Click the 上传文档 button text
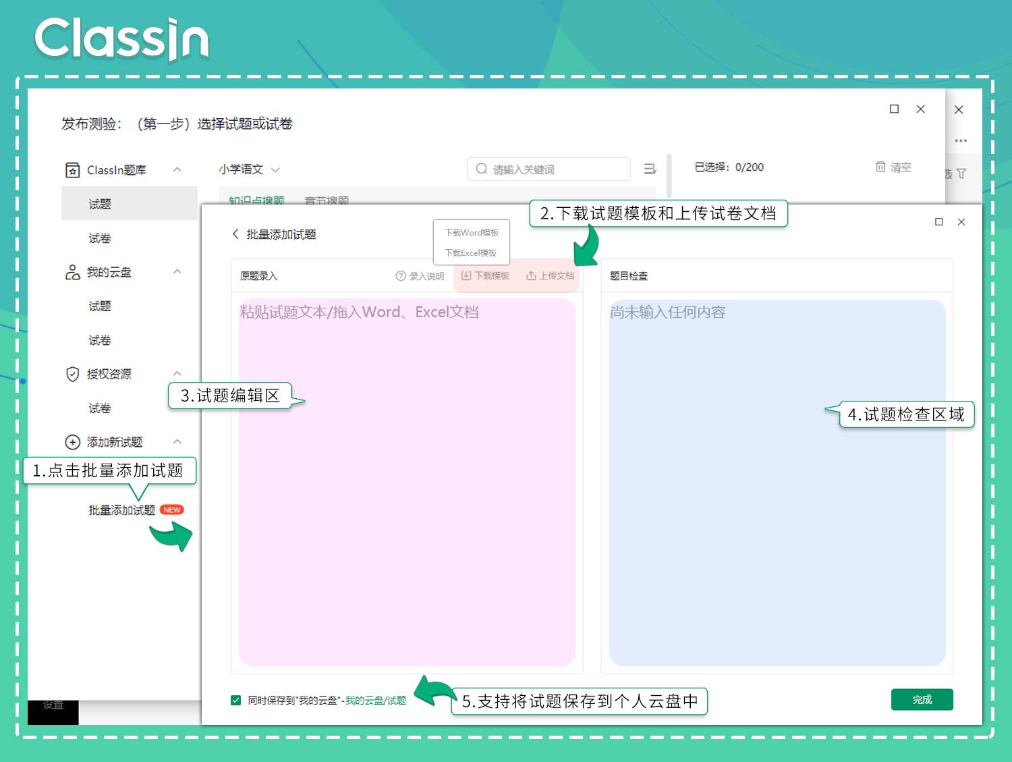Screen dimensions: 1012x762 click(557, 275)
